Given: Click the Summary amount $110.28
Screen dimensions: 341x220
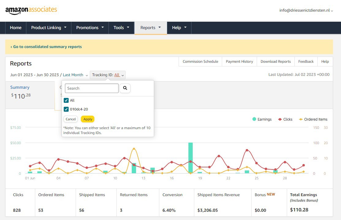Looking at the screenshot, I should click(21, 96).
